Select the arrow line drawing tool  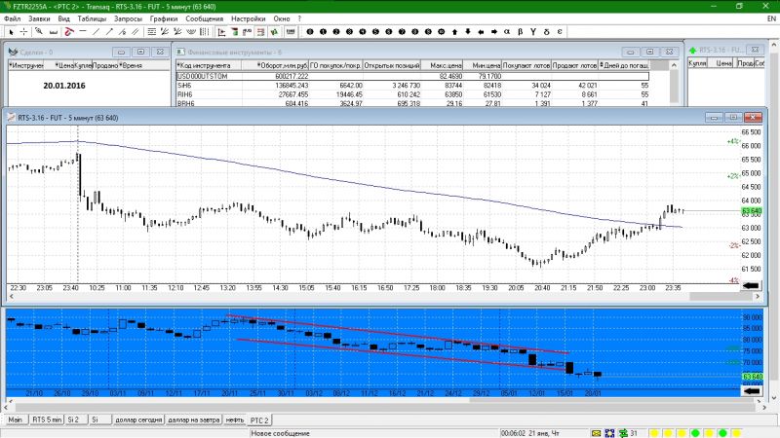point(109,32)
